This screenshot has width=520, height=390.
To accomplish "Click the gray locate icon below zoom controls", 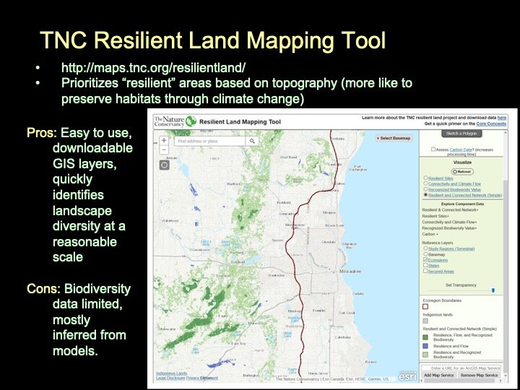I will [164, 165].
